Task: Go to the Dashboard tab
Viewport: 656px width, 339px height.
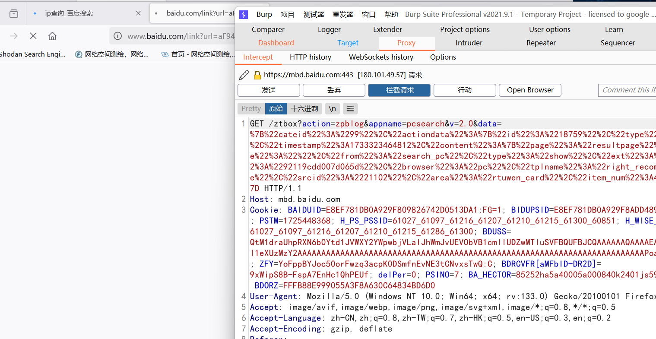Action: pyautogui.click(x=276, y=43)
